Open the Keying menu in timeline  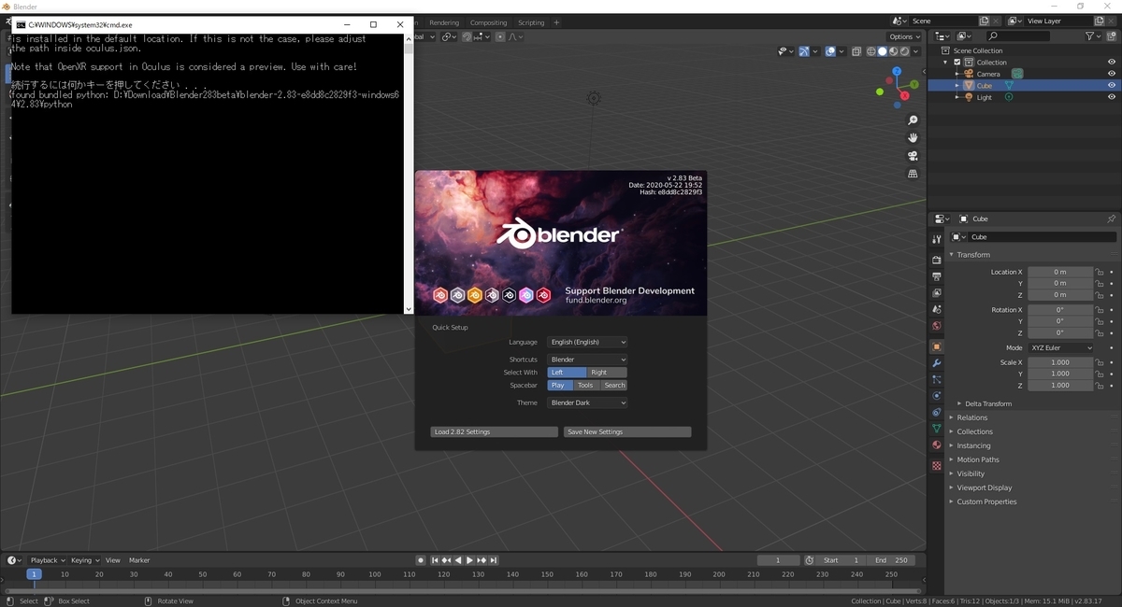click(x=84, y=560)
